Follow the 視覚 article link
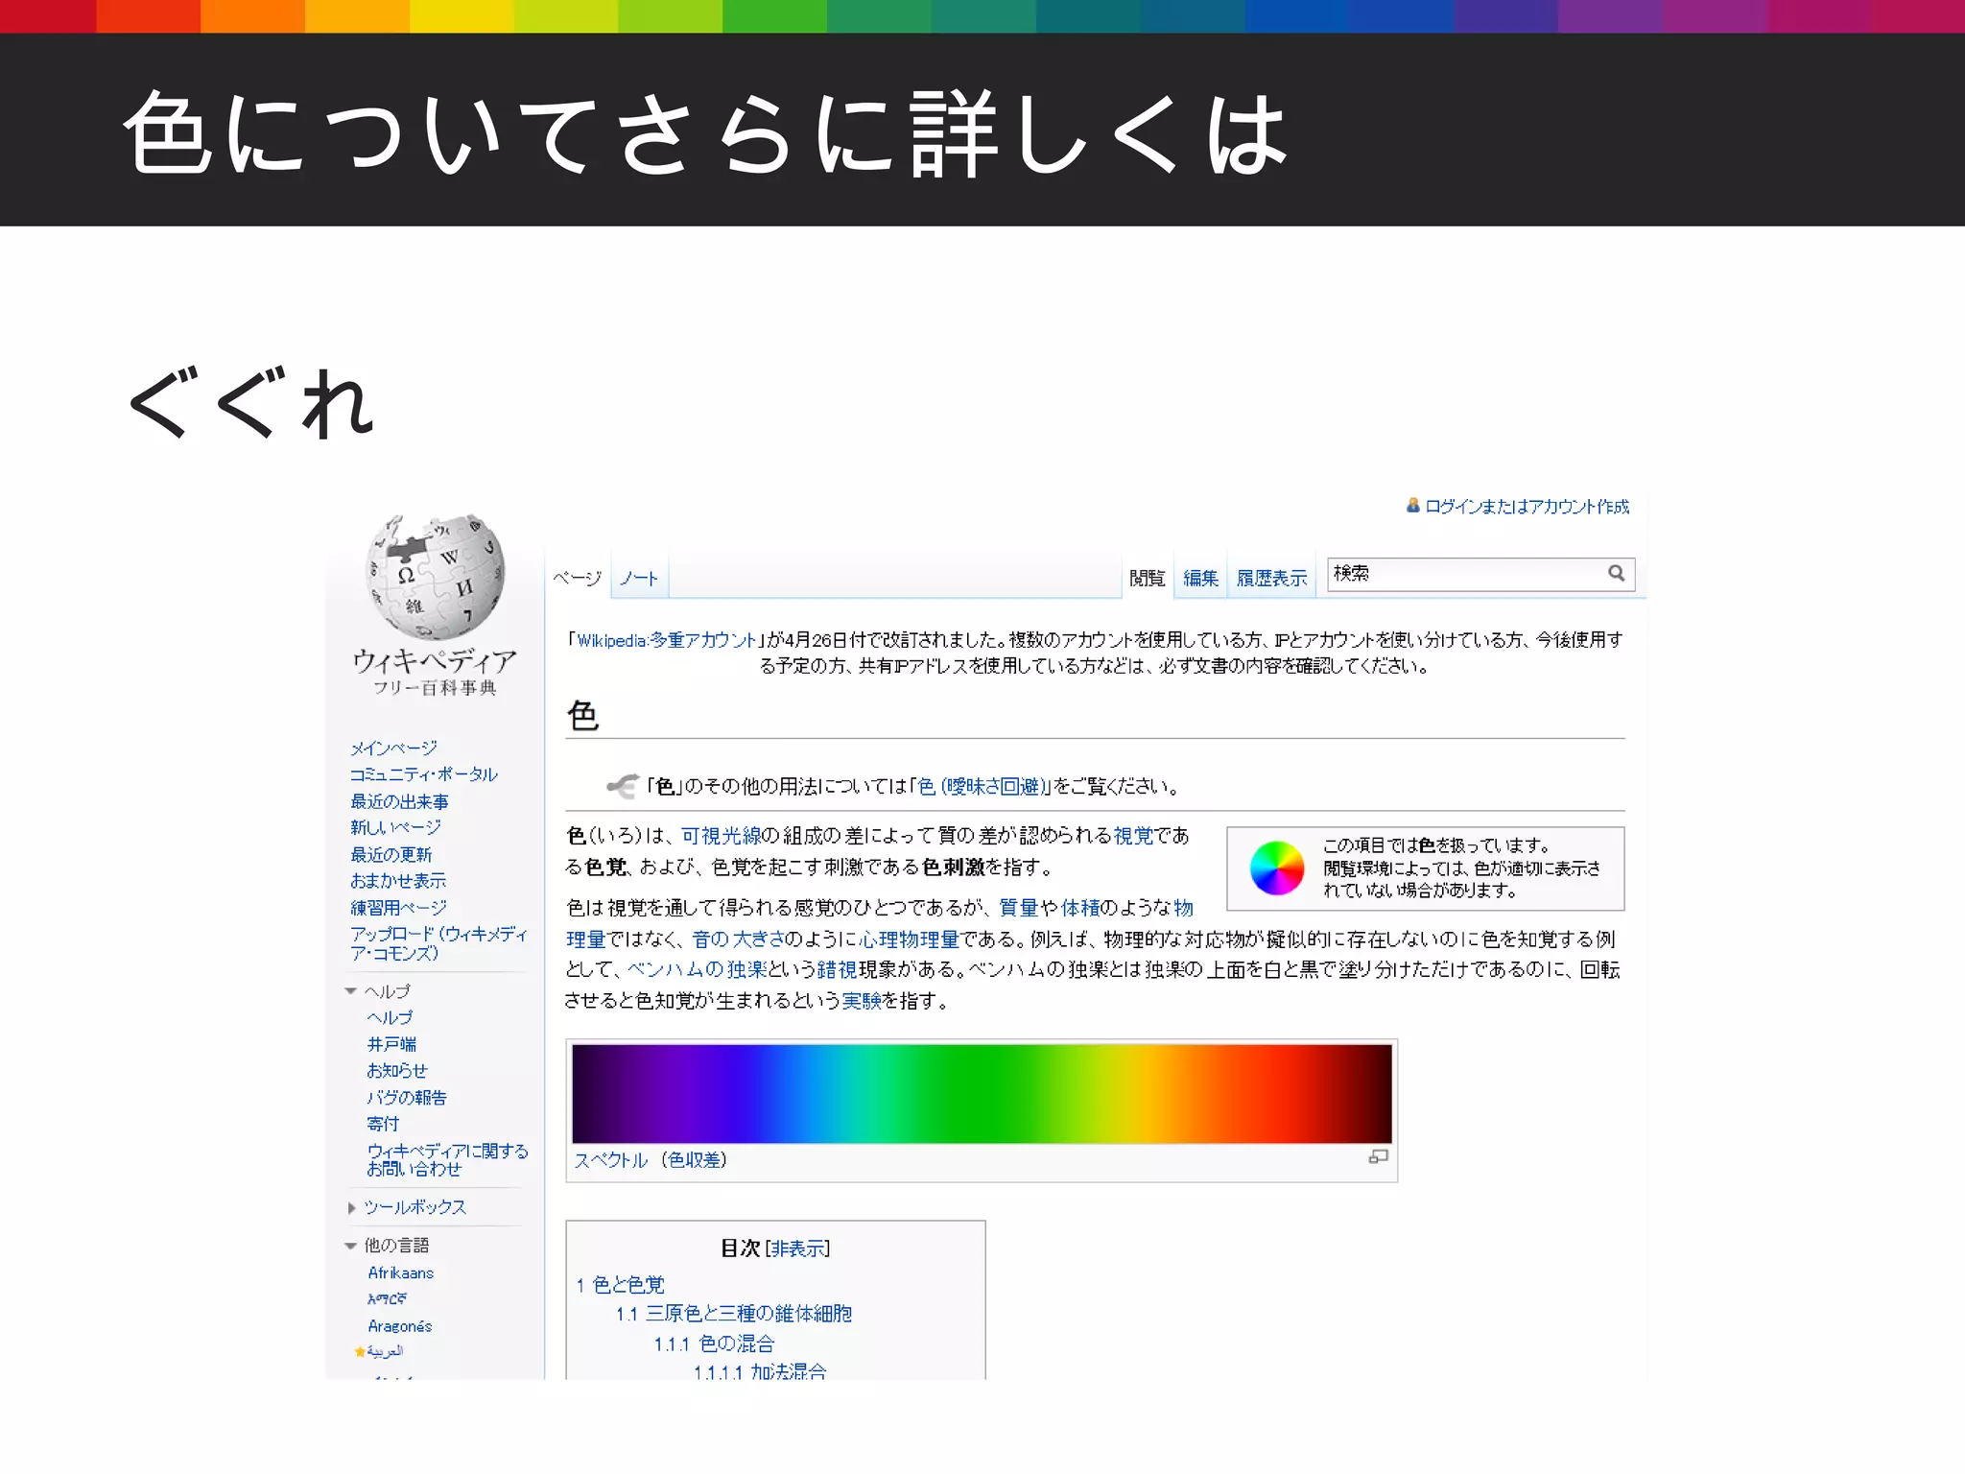The height and width of the screenshot is (1474, 1965). coord(1133,836)
